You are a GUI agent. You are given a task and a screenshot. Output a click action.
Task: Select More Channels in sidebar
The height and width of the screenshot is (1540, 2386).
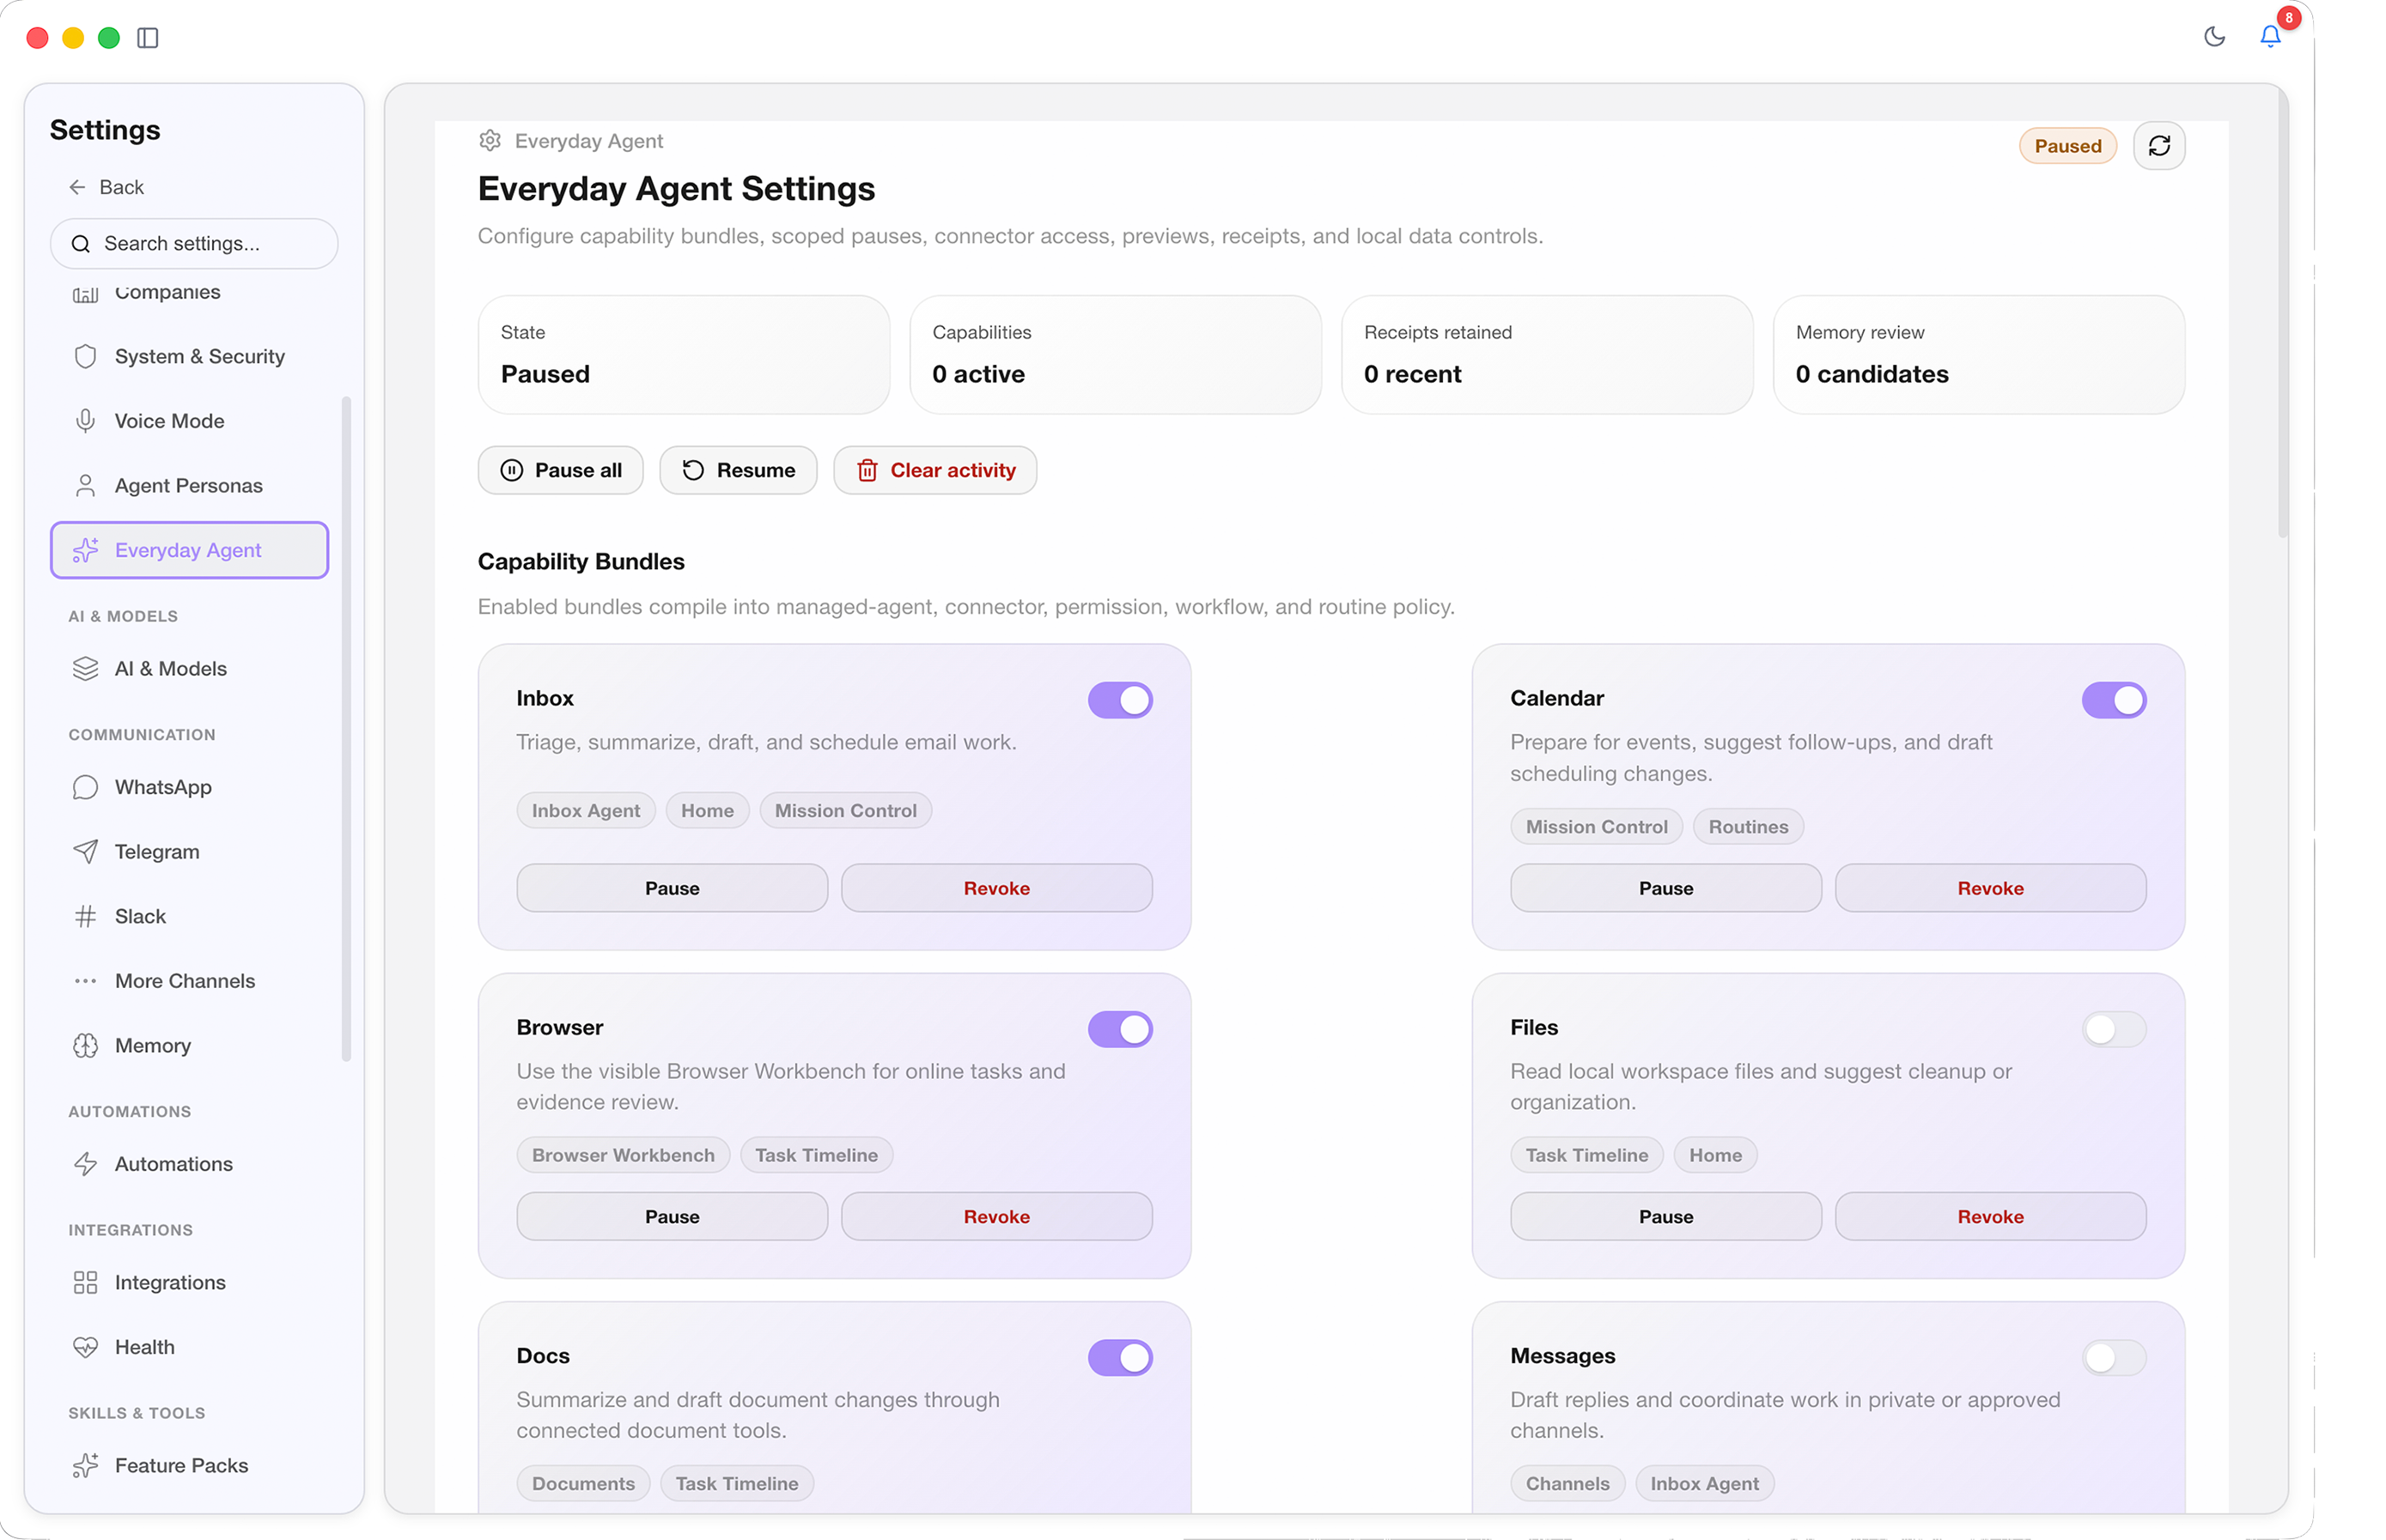coord(189,981)
